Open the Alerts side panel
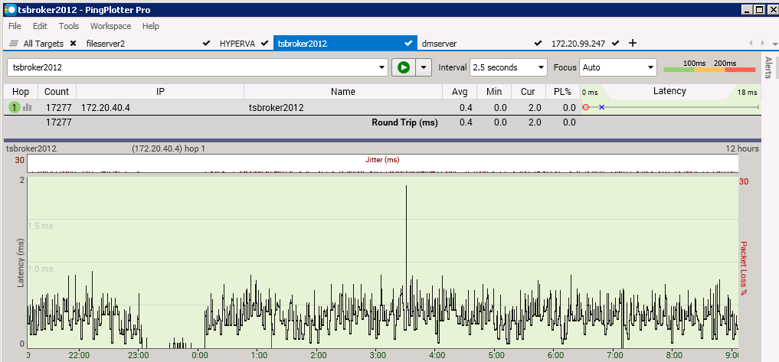 click(x=768, y=67)
